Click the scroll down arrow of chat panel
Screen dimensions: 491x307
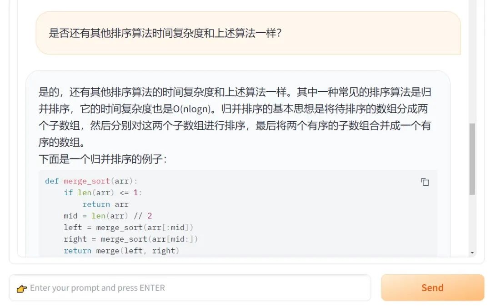(x=472, y=253)
